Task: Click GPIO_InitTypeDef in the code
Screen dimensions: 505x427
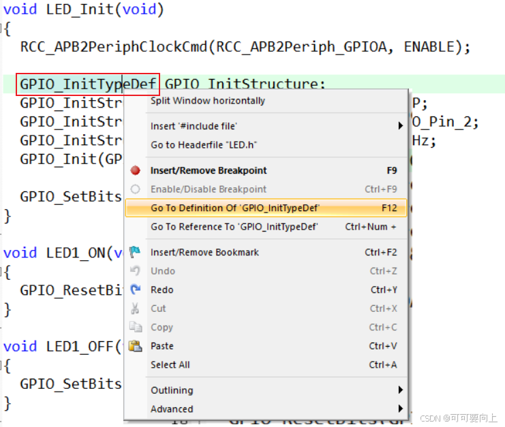Action: (x=88, y=84)
